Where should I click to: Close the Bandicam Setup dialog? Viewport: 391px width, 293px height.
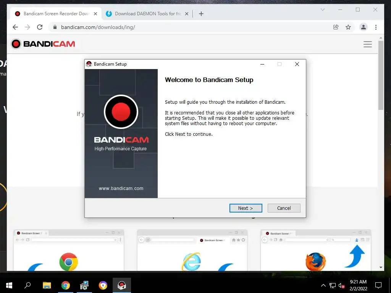pos(297,64)
